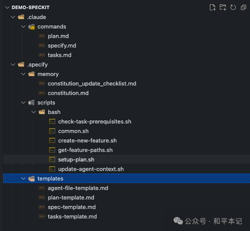The width and height of the screenshot is (250, 231).
Task: Click shell icon beside check-task-prerequisites.sh
Action: tap(52, 121)
